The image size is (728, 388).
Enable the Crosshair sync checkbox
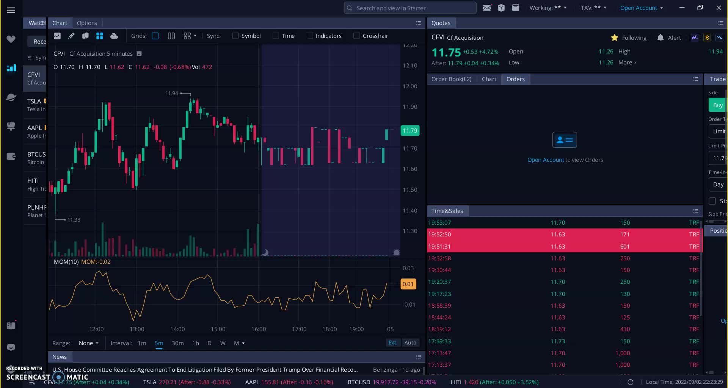357,36
